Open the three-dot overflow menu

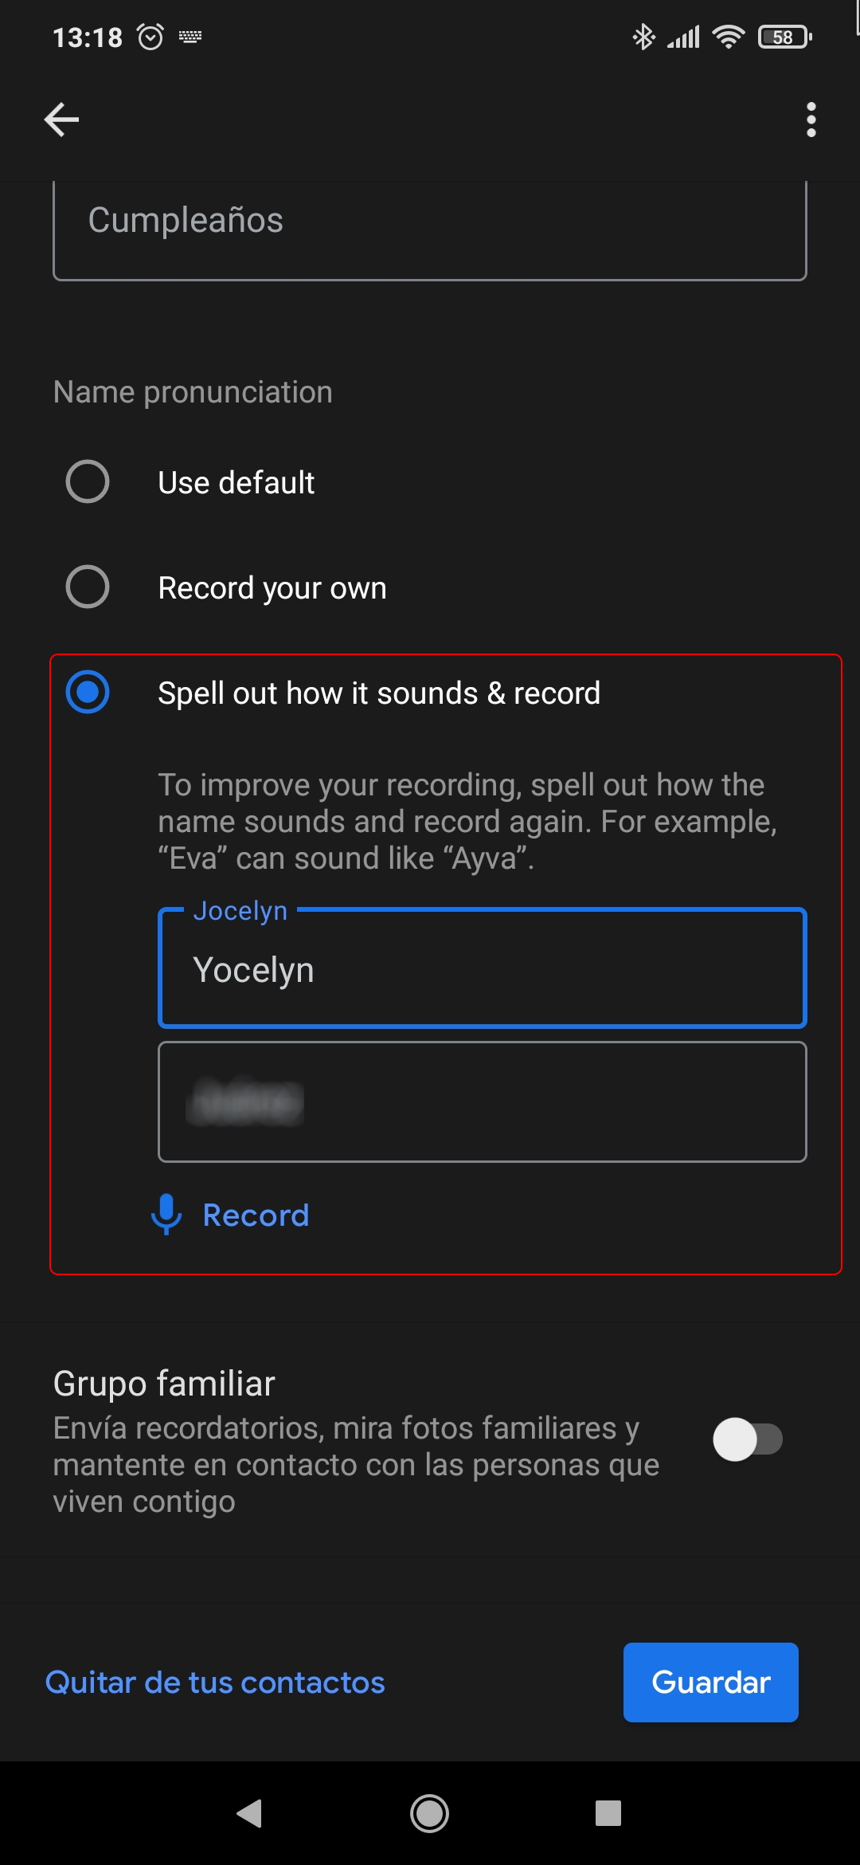tap(811, 120)
